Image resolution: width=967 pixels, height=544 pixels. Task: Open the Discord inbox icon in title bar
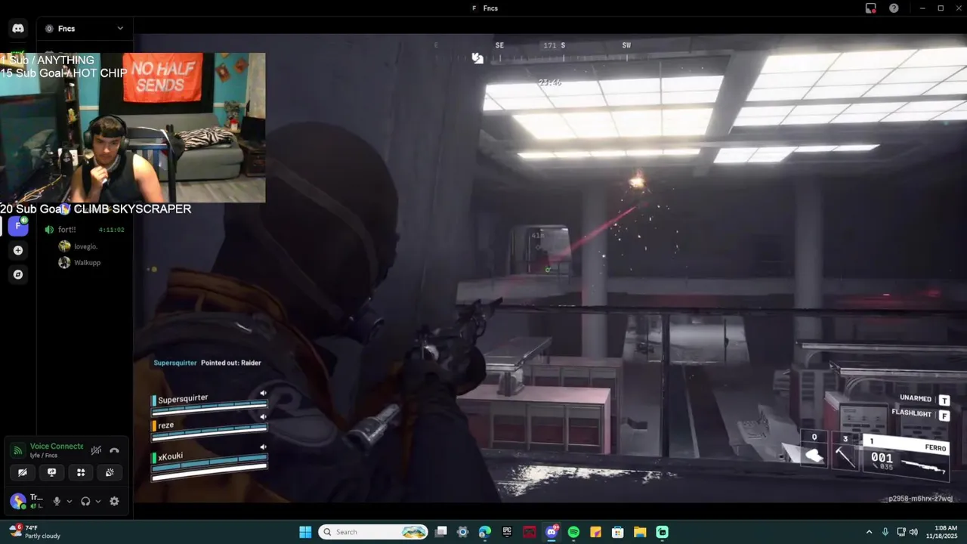tap(871, 8)
